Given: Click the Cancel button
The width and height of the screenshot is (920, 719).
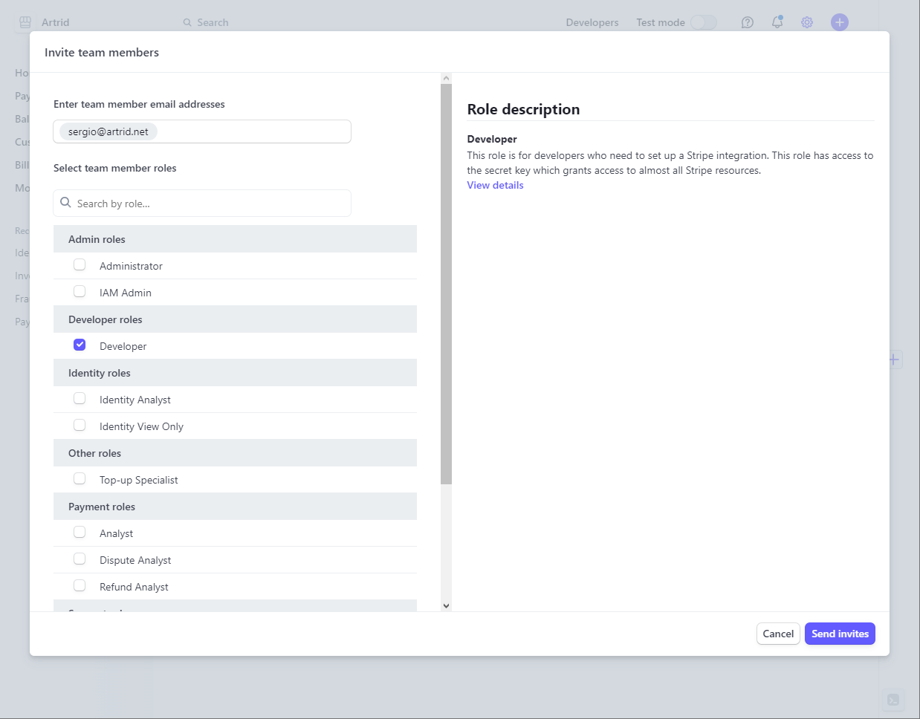Looking at the screenshot, I should (x=778, y=634).
